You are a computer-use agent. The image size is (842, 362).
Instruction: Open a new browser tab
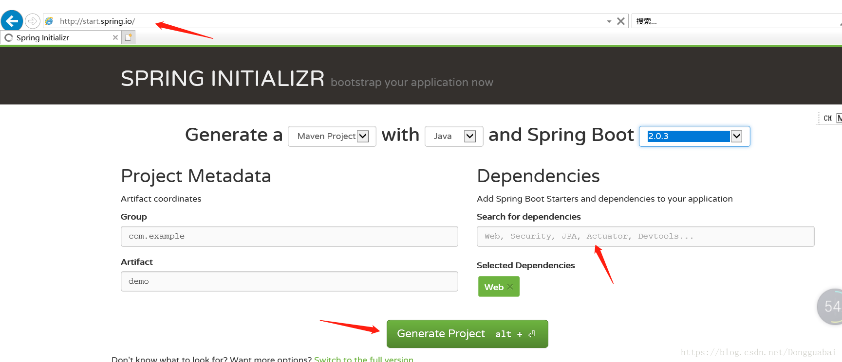pos(129,37)
